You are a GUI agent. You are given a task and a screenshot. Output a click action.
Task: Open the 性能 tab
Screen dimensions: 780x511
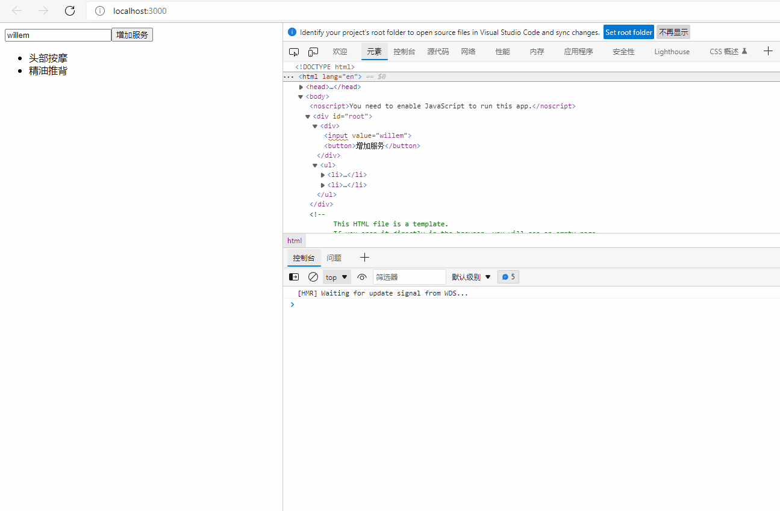point(503,52)
